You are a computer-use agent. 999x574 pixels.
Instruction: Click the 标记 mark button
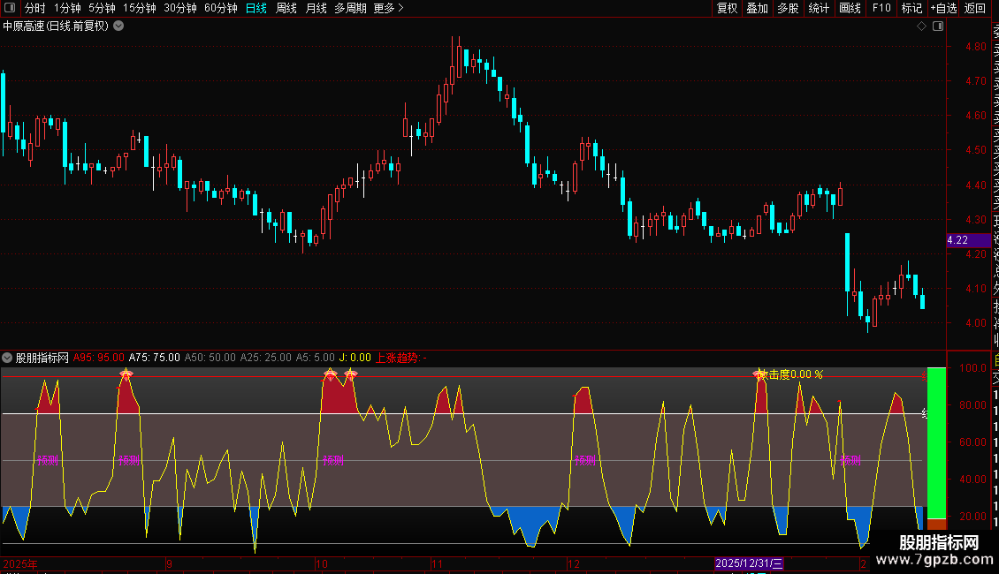[x=911, y=8]
